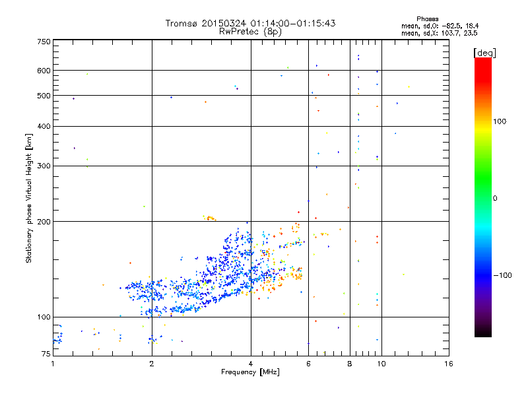Click the y-axis '200' tick label
Screen dimensions: 528x396
coord(44,222)
